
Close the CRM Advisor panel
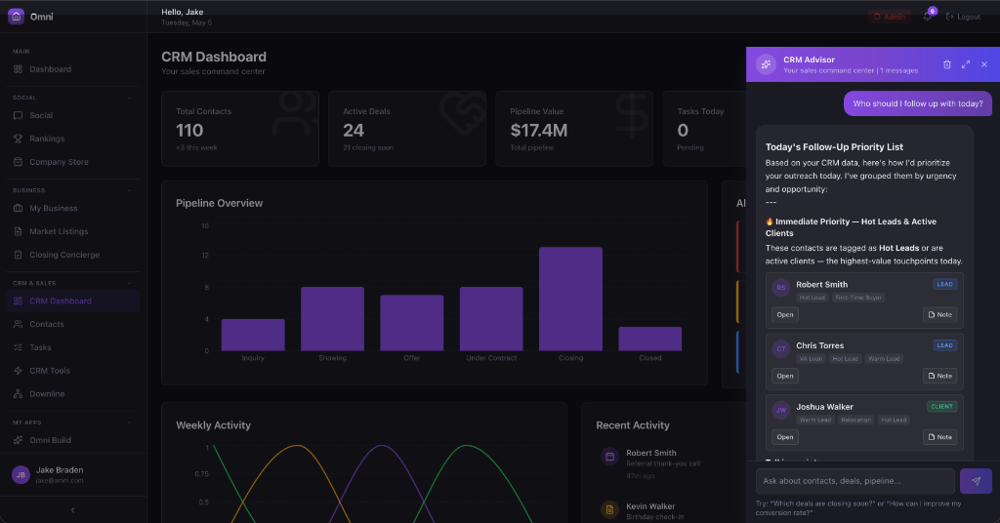click(984, 64)
